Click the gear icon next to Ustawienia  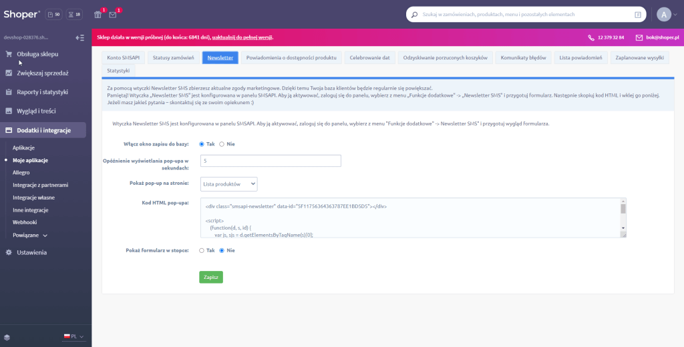(9, 252)
